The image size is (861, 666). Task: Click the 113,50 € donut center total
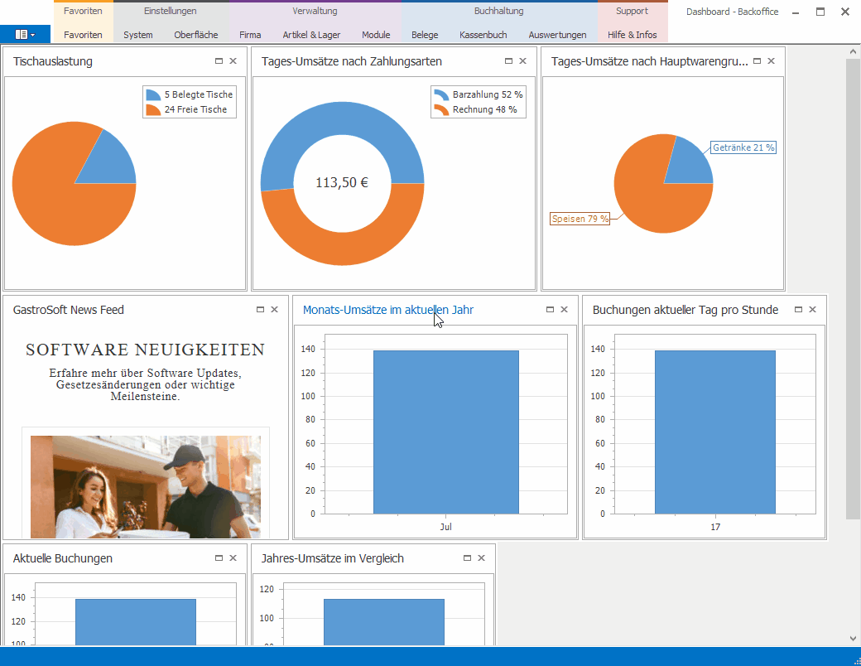342,182
